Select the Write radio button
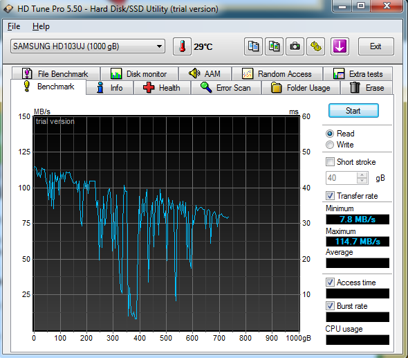This screenshot has width=408, height=358. click(x=330, y=145)
